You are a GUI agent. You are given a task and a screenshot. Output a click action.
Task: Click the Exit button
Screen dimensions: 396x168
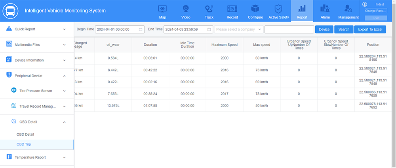[x=376, y=18]
